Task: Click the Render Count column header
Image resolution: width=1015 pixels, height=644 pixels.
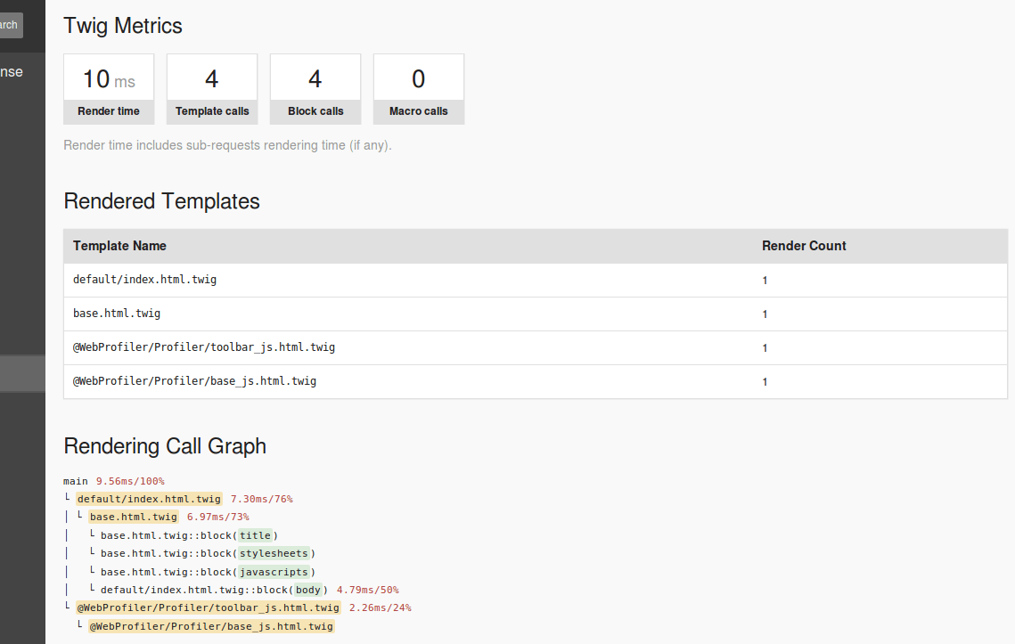Action: [x=804, y=246]
